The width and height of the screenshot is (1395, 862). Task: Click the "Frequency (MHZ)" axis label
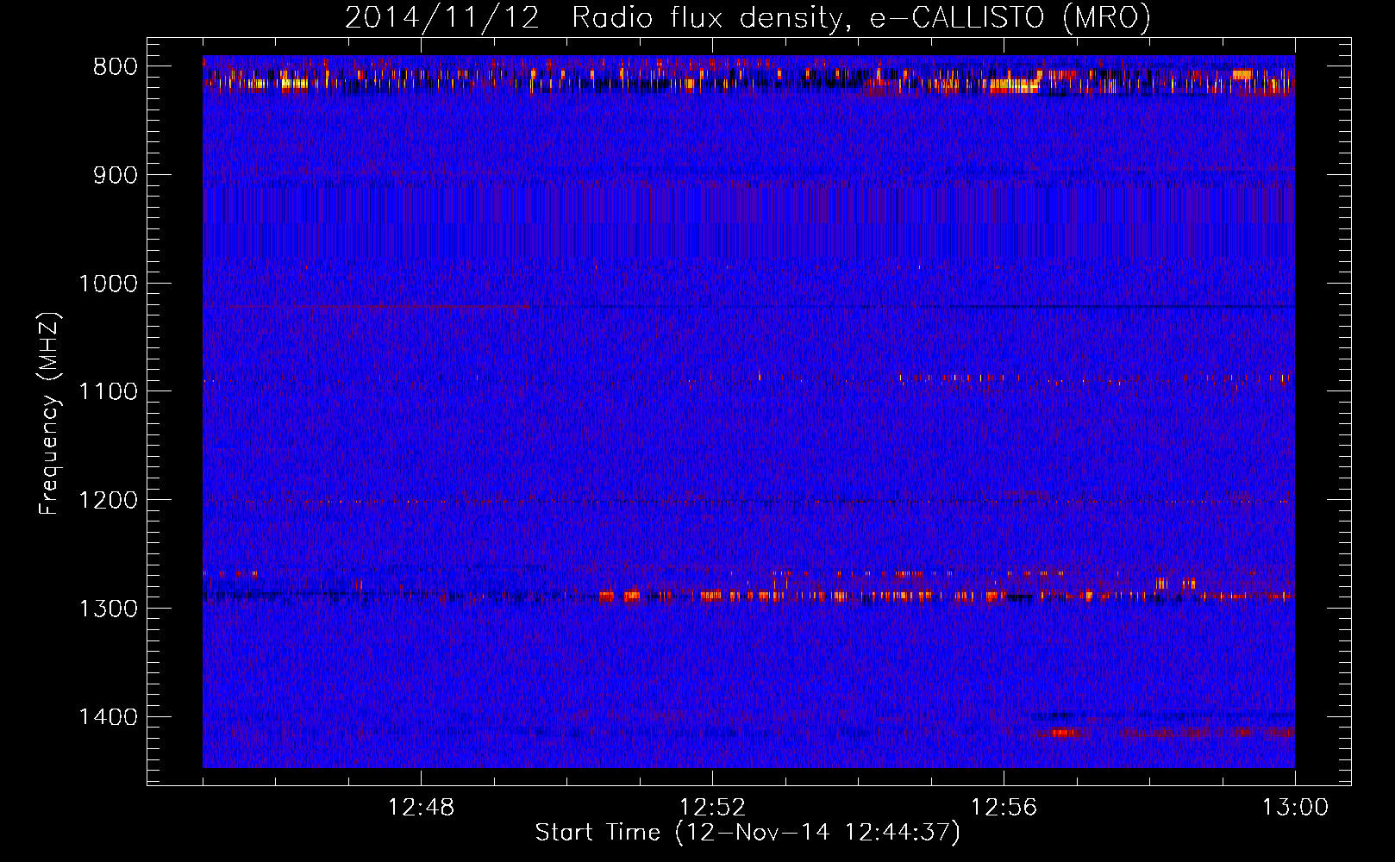pos(50,413)
